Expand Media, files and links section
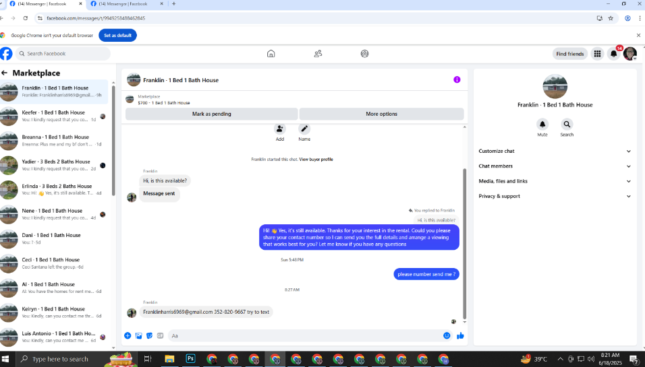This screenshot has height=367, width=645. [x=555, y=181]
